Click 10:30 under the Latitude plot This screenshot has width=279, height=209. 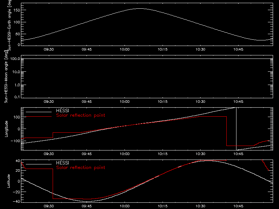pyautogui.click(x=200, y=206)
